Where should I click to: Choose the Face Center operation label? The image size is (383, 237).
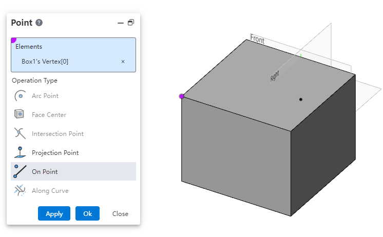pos(49,115)
